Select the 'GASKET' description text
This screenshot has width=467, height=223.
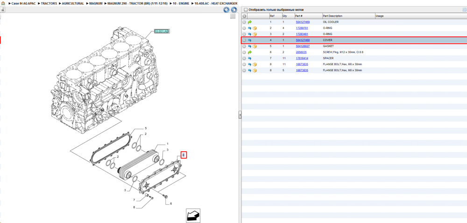(x=328, y=46)
